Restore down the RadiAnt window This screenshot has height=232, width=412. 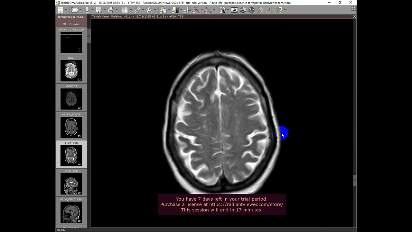click(340, 3)
